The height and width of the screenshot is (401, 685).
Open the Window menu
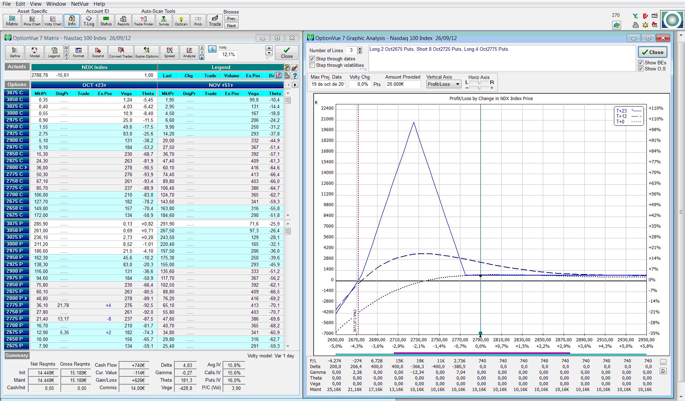[x=56, y=4]
